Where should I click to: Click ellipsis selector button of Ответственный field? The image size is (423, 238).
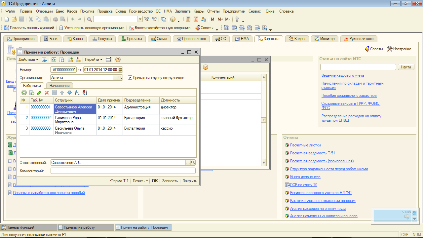(188, 163)
